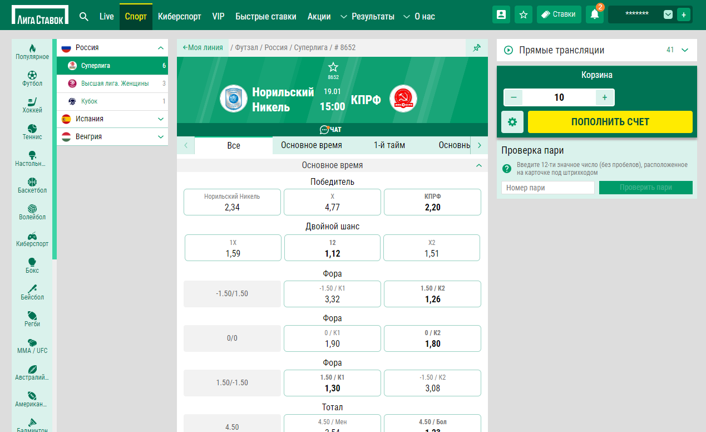Click the Номер пари input field
The image size is (706, 432).
pyautogui.click(x=548, y=188)
